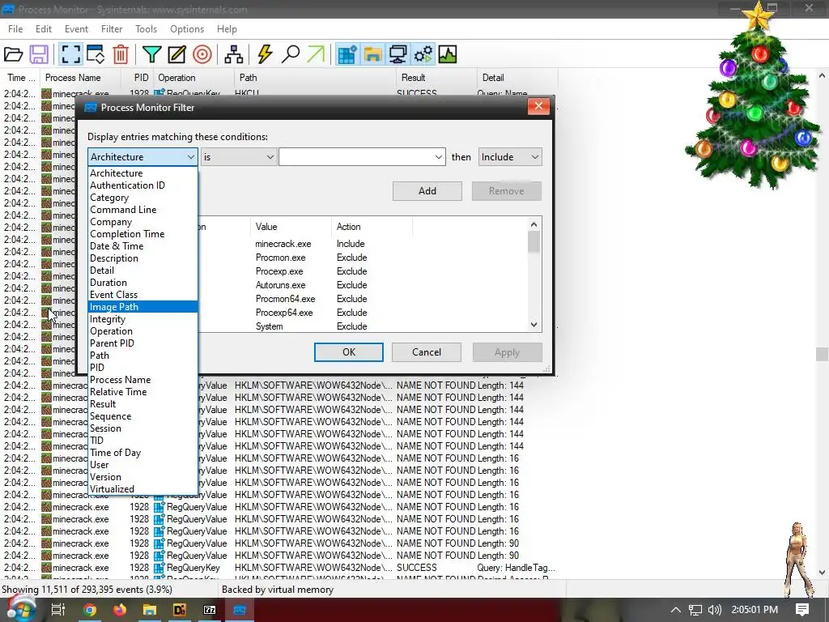Select the Autoruns.exe Exclude filter row
Screen dimensions: 829x622
coord(363,285)
